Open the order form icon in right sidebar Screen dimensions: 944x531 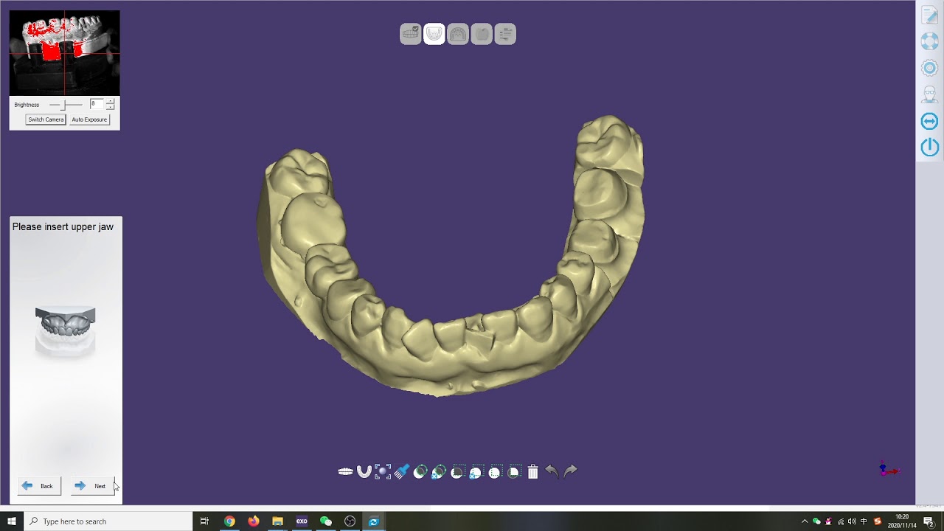[x=930, y=15]
